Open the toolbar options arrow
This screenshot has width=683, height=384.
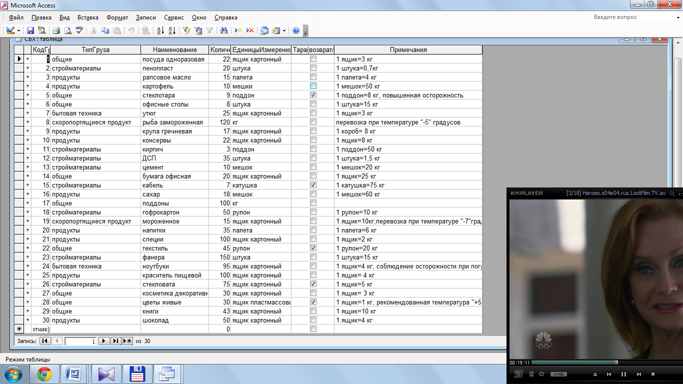click(x=305, y=32)
